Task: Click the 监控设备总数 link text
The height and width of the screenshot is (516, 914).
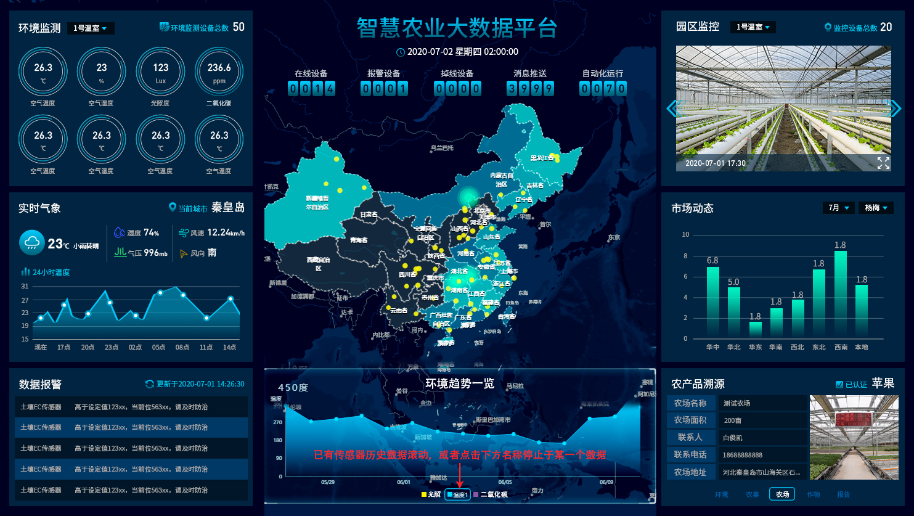Action: tap(855, 28)
